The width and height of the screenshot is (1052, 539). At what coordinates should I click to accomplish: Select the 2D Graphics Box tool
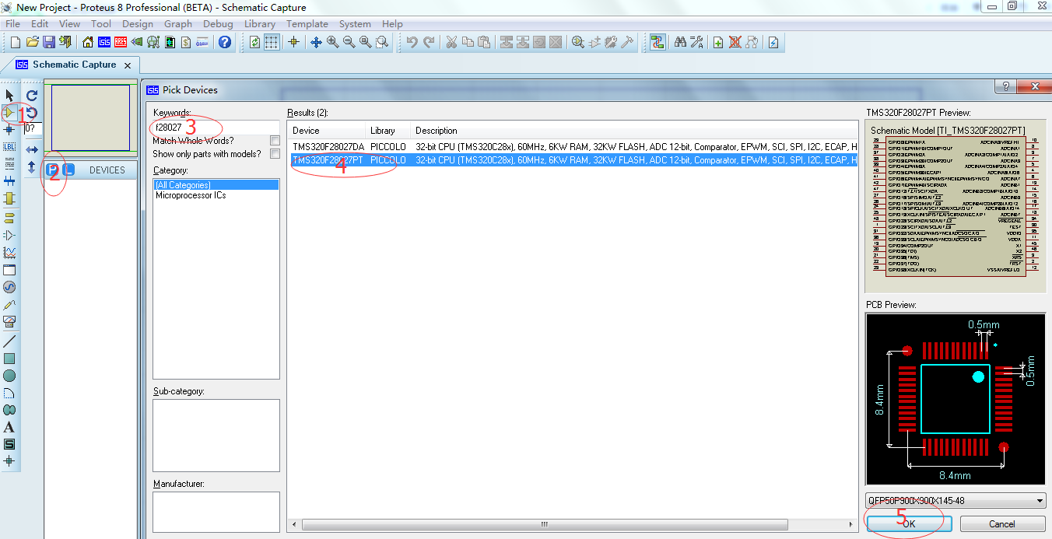click(x=9, y=359)
